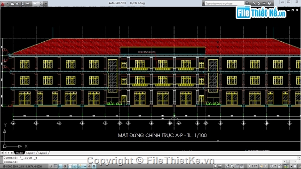
Task: Expand the Workspace Switching dropdown arrow
Action: (275, 166)
